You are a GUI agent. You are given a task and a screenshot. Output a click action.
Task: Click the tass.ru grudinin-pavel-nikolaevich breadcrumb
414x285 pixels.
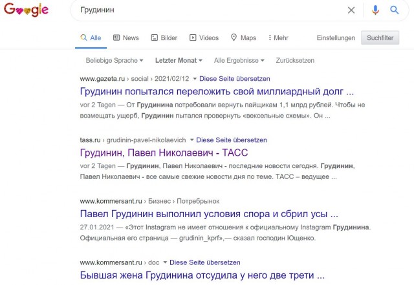coord(133,140)
